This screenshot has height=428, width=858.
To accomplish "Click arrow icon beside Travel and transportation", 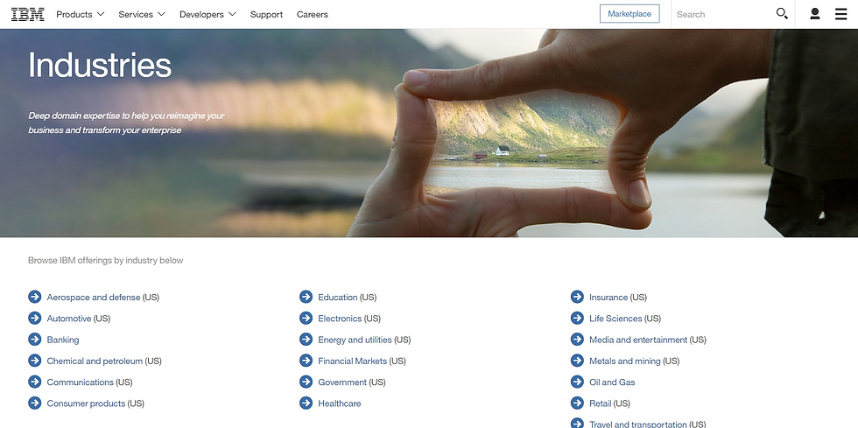I will 577,423.
